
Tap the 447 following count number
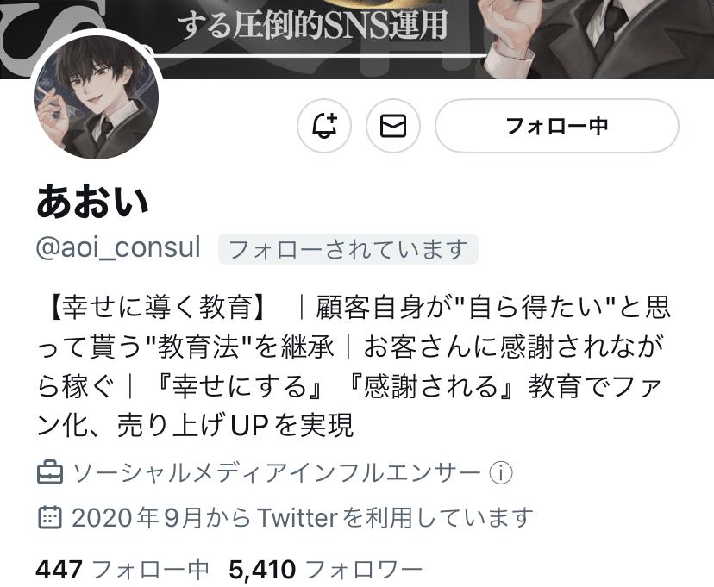[x=60, y=569]
